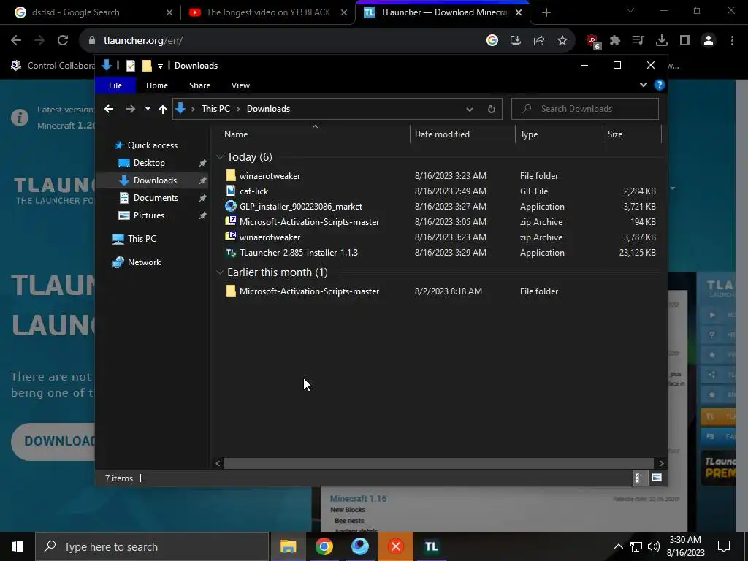Click the Google icon in the address bar
Image resolution: width=748 pixels, height=561 pixels.
coord(492,41)
